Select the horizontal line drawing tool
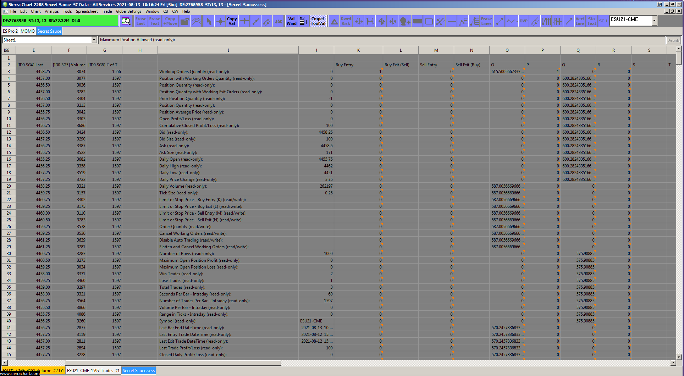Viewport: 684px width, 376px height. coord(451,21)
